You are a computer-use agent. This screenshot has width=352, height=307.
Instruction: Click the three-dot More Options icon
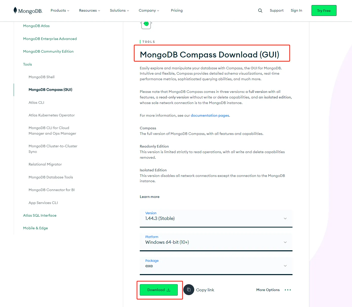[288, 290]
